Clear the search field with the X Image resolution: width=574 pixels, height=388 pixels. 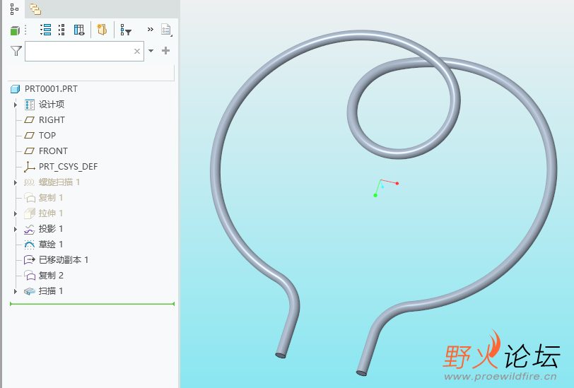coord(137,52)
